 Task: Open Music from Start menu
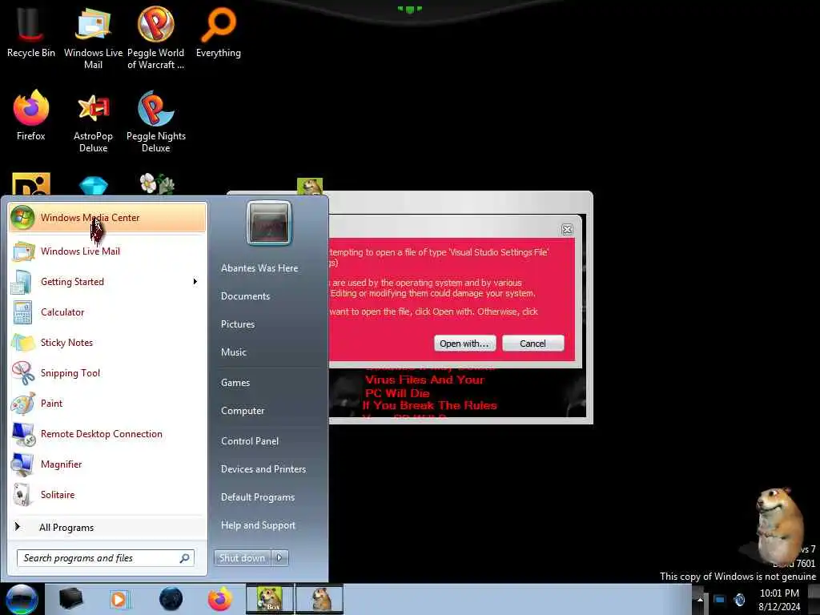tap(234, 352)
